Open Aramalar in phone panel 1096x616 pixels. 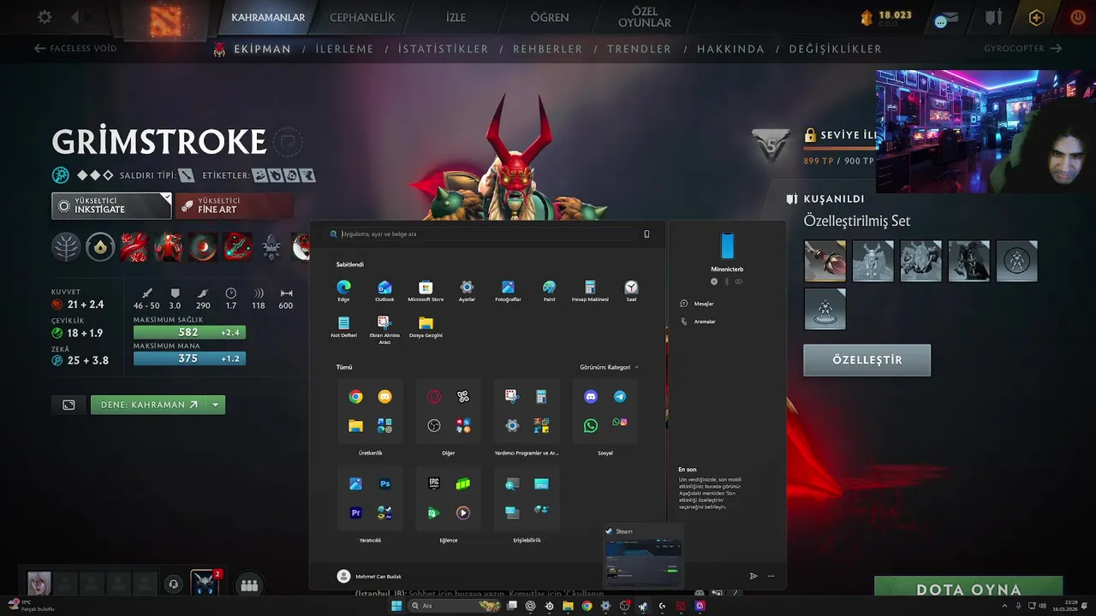pyautogui.click(x=698, y=322)
